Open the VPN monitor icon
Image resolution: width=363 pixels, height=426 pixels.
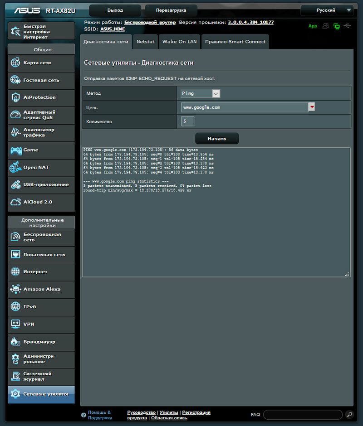[15, 324]
